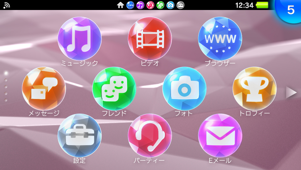Viewport: 301px width, 170px height.
Task: Switch to music in top index bar
Action: [140, 5]
